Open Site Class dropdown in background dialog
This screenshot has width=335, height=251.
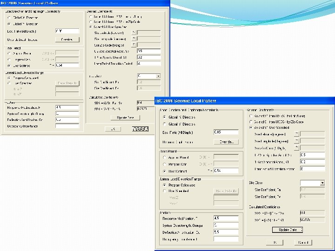point(158,76)
